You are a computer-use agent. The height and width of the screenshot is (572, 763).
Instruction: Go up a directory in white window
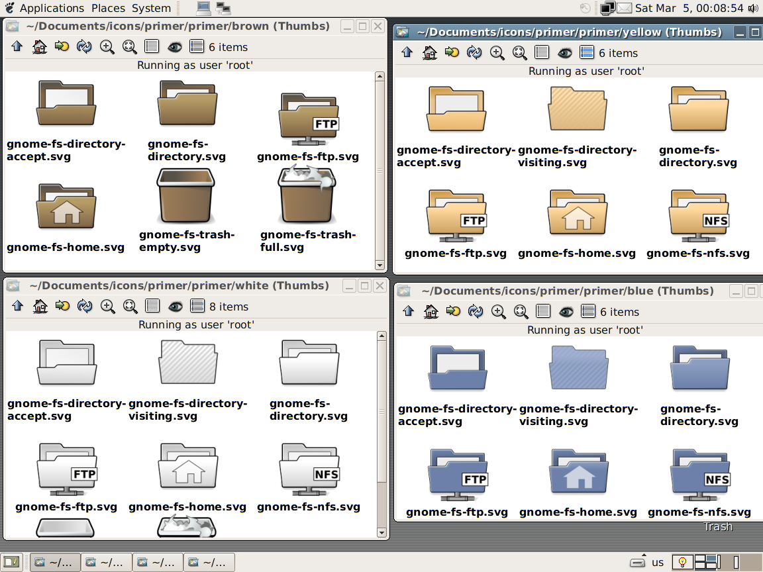[17, 306]
